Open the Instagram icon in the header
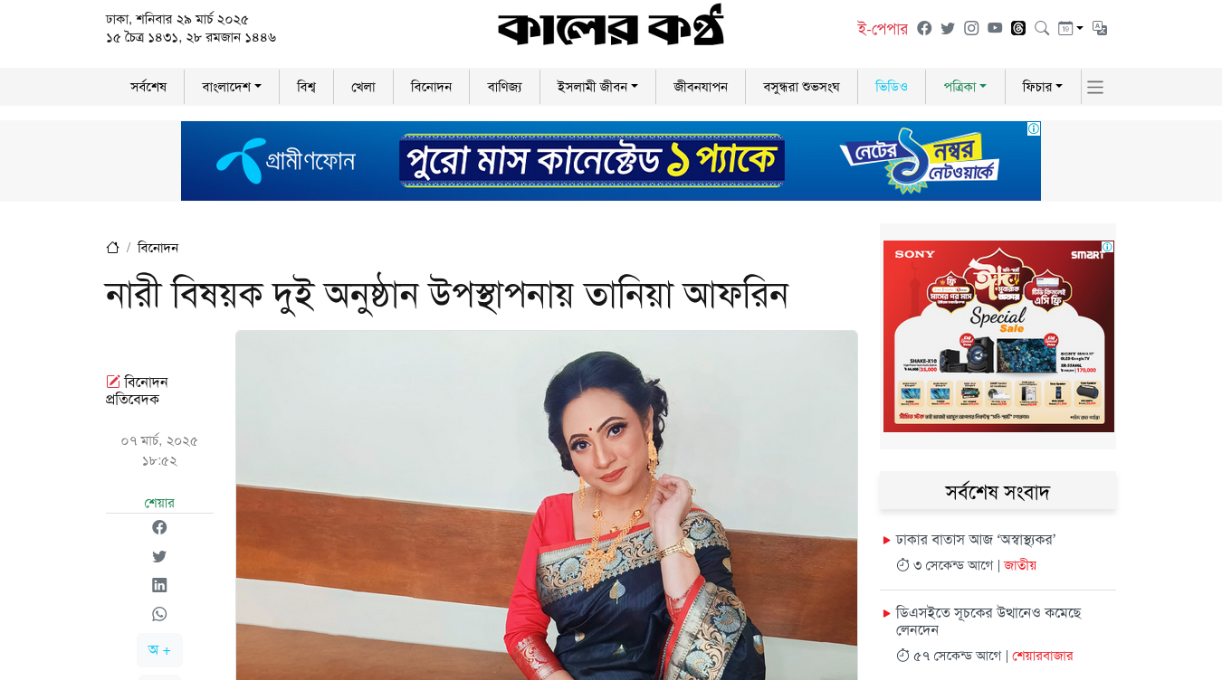1222x680 pixels. click(971, 28)
